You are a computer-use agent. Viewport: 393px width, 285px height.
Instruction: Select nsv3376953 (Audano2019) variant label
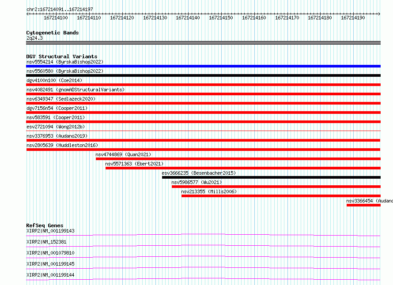57,136
